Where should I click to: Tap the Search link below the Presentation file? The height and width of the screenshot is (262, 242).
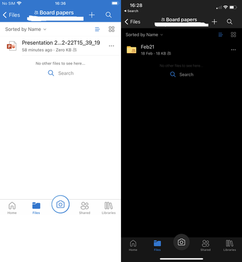click(60, 73)
